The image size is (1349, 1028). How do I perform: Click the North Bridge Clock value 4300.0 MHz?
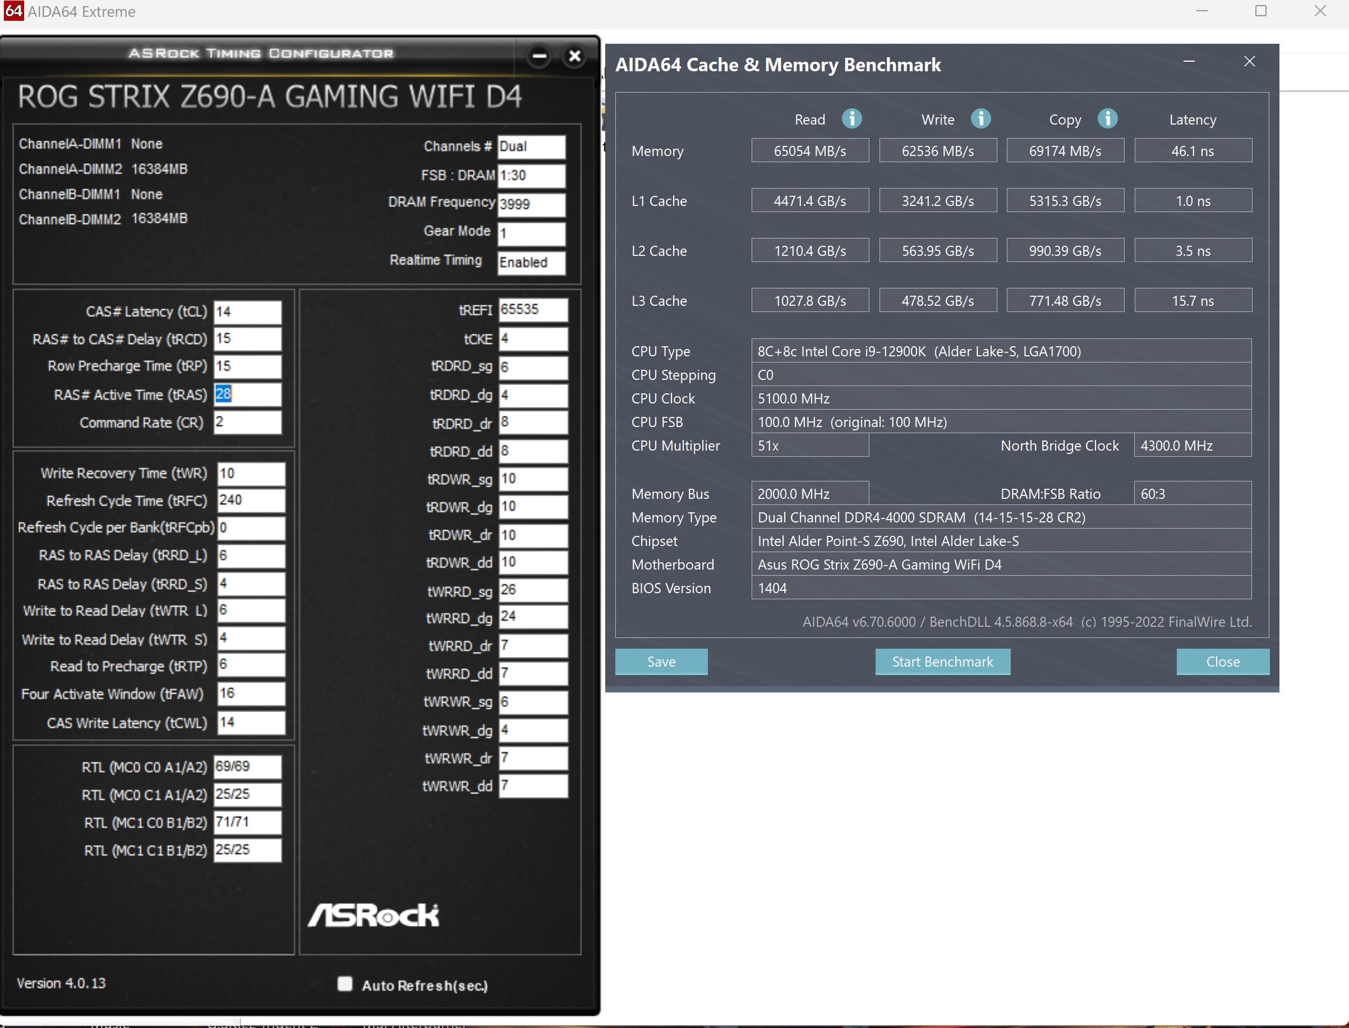(x=1193, y=446)
